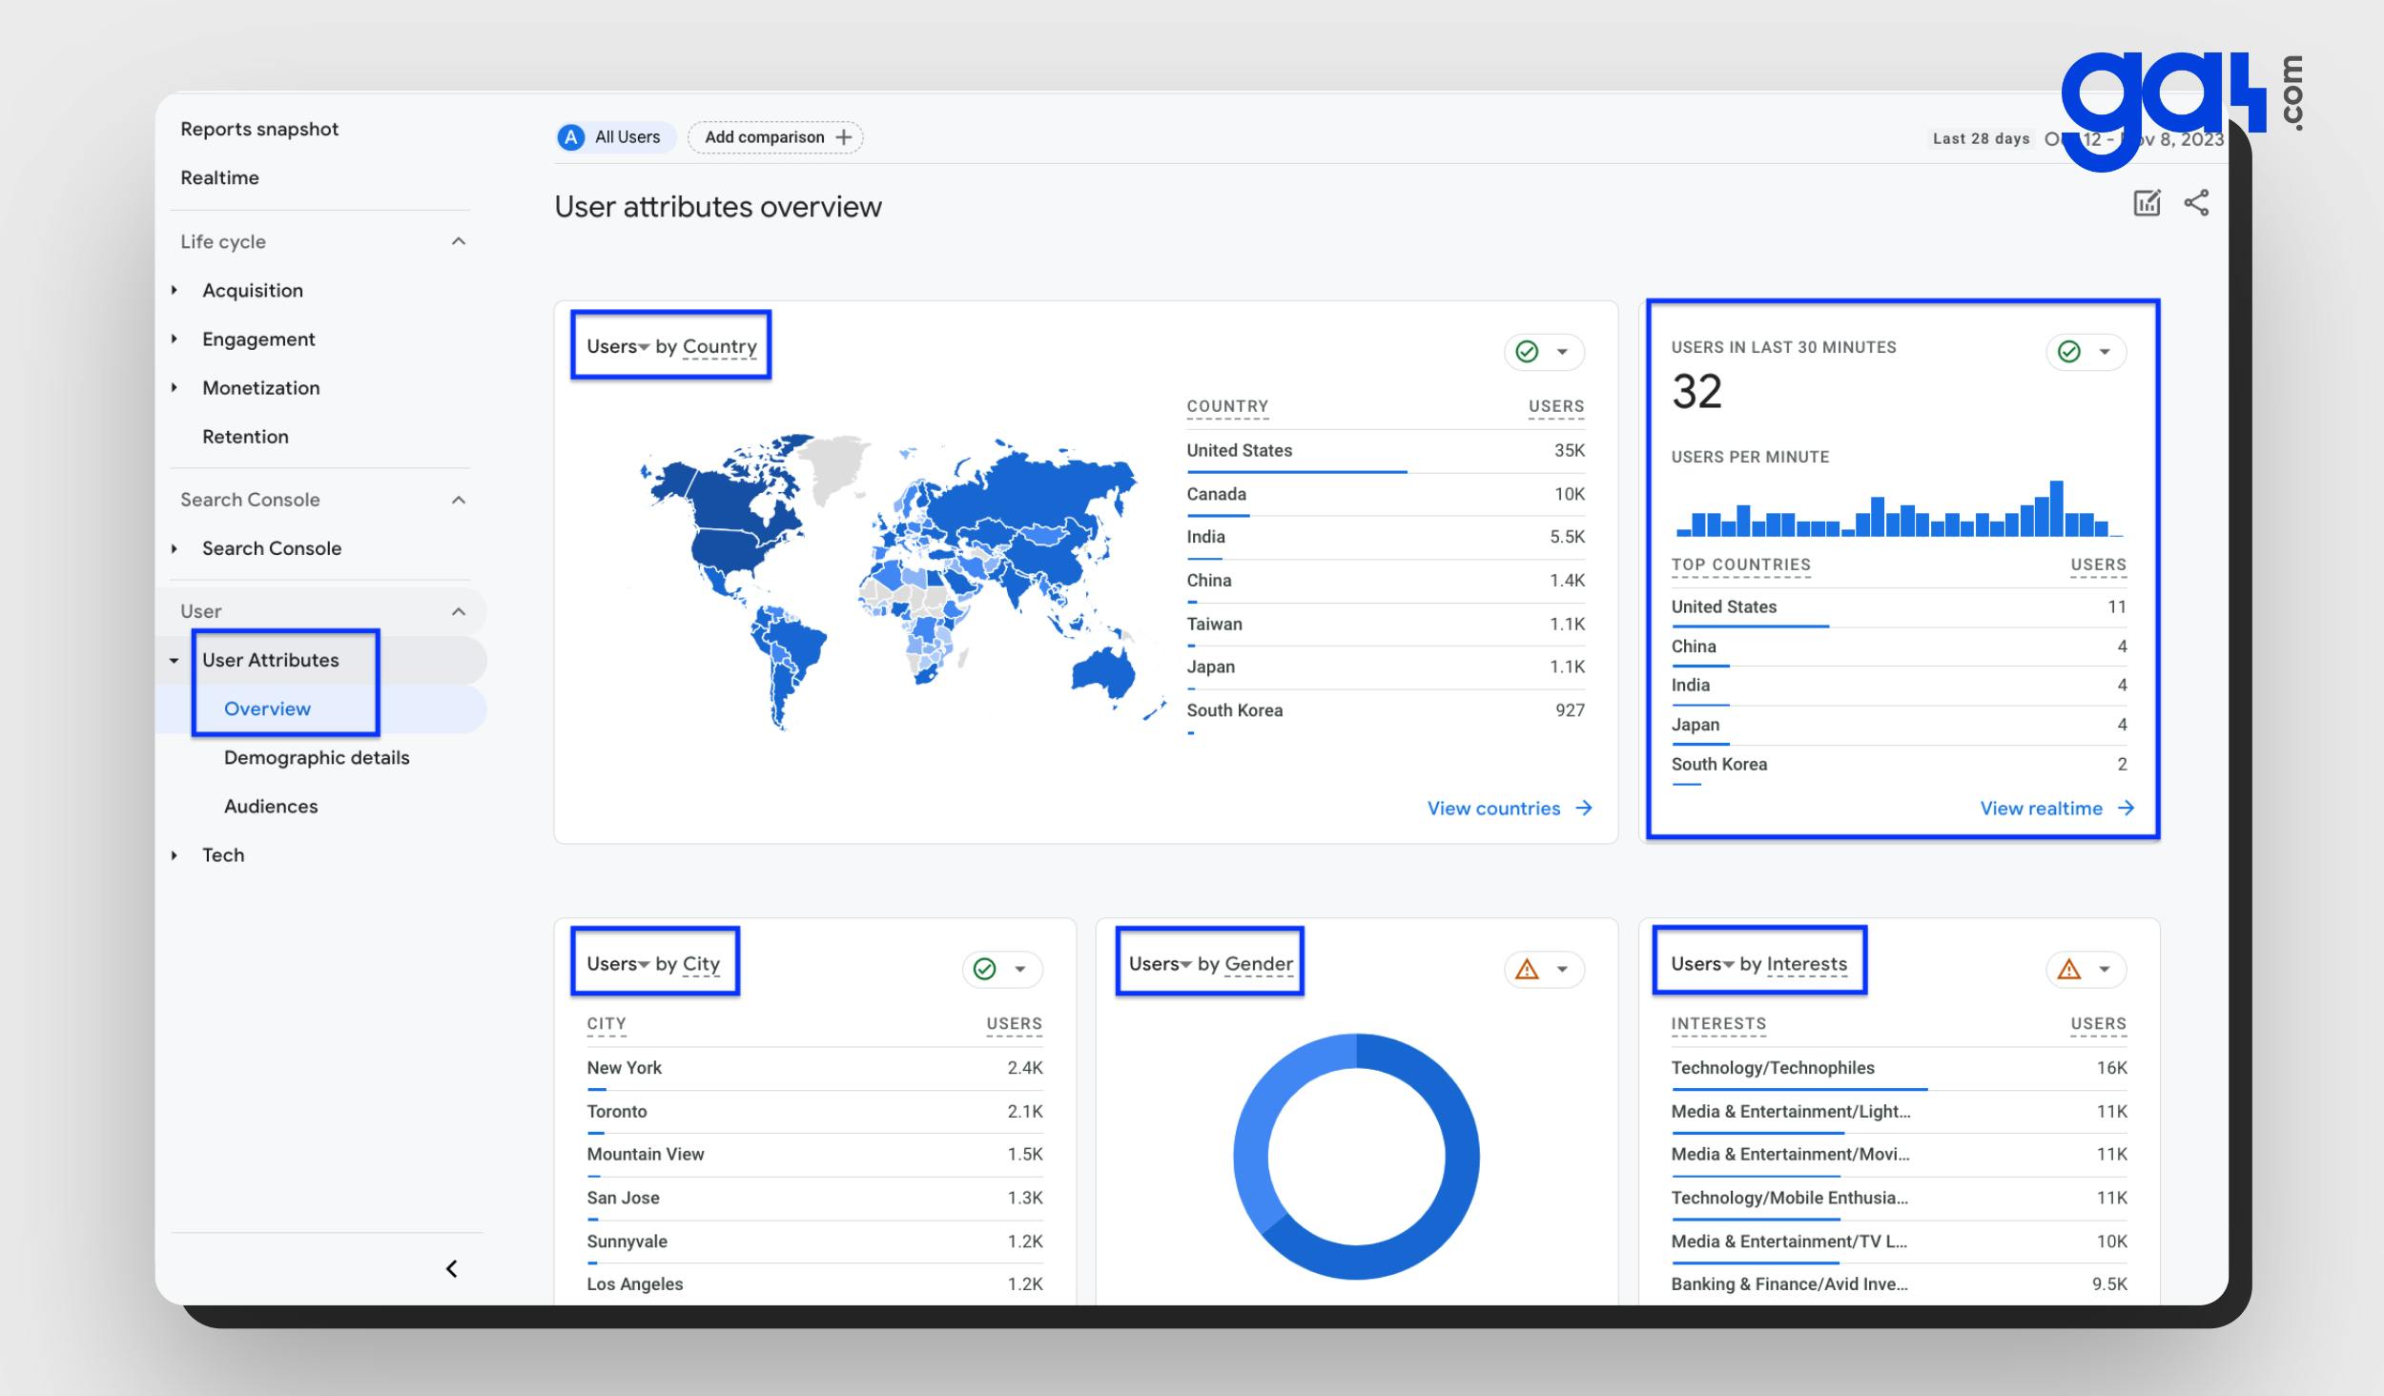Click the users per minute bar chart
This screenshot has width=2384, height=1396.
point(1899,508)
